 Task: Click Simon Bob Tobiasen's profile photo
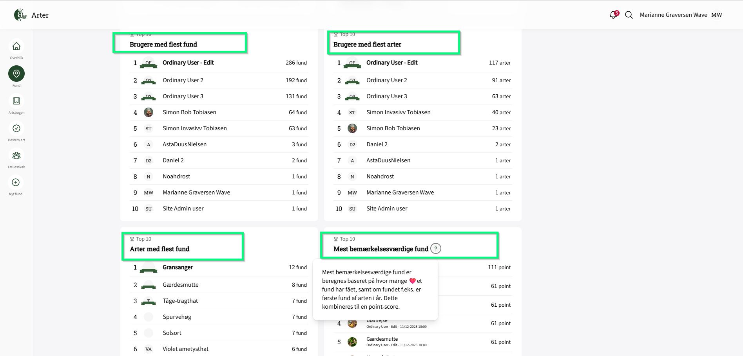click(x=149, y=112)
